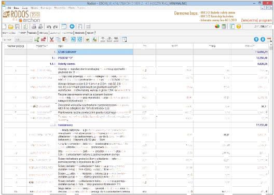Click the Opis column header
This screenshot has width=274, height=195.
(x=95, y=46)
